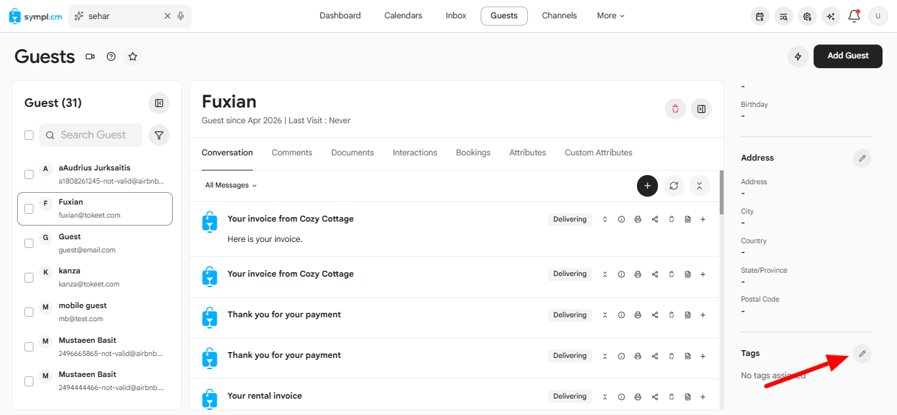Show info for 'Your rental invoice' message
The height and width of the screenshot is (415, 897).
pos(621,397)
